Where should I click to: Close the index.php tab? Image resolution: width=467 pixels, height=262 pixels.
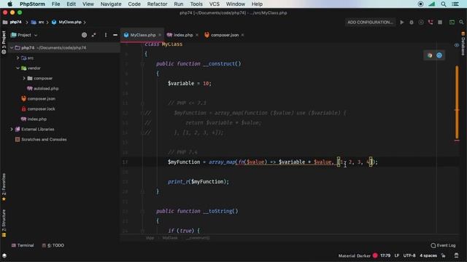(197, 35)
